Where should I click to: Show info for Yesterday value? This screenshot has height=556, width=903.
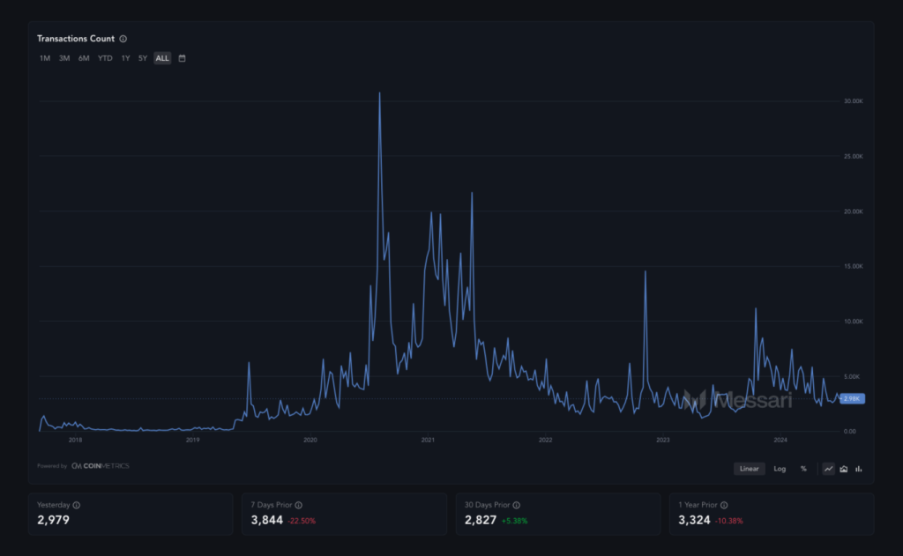click(77, 505)
